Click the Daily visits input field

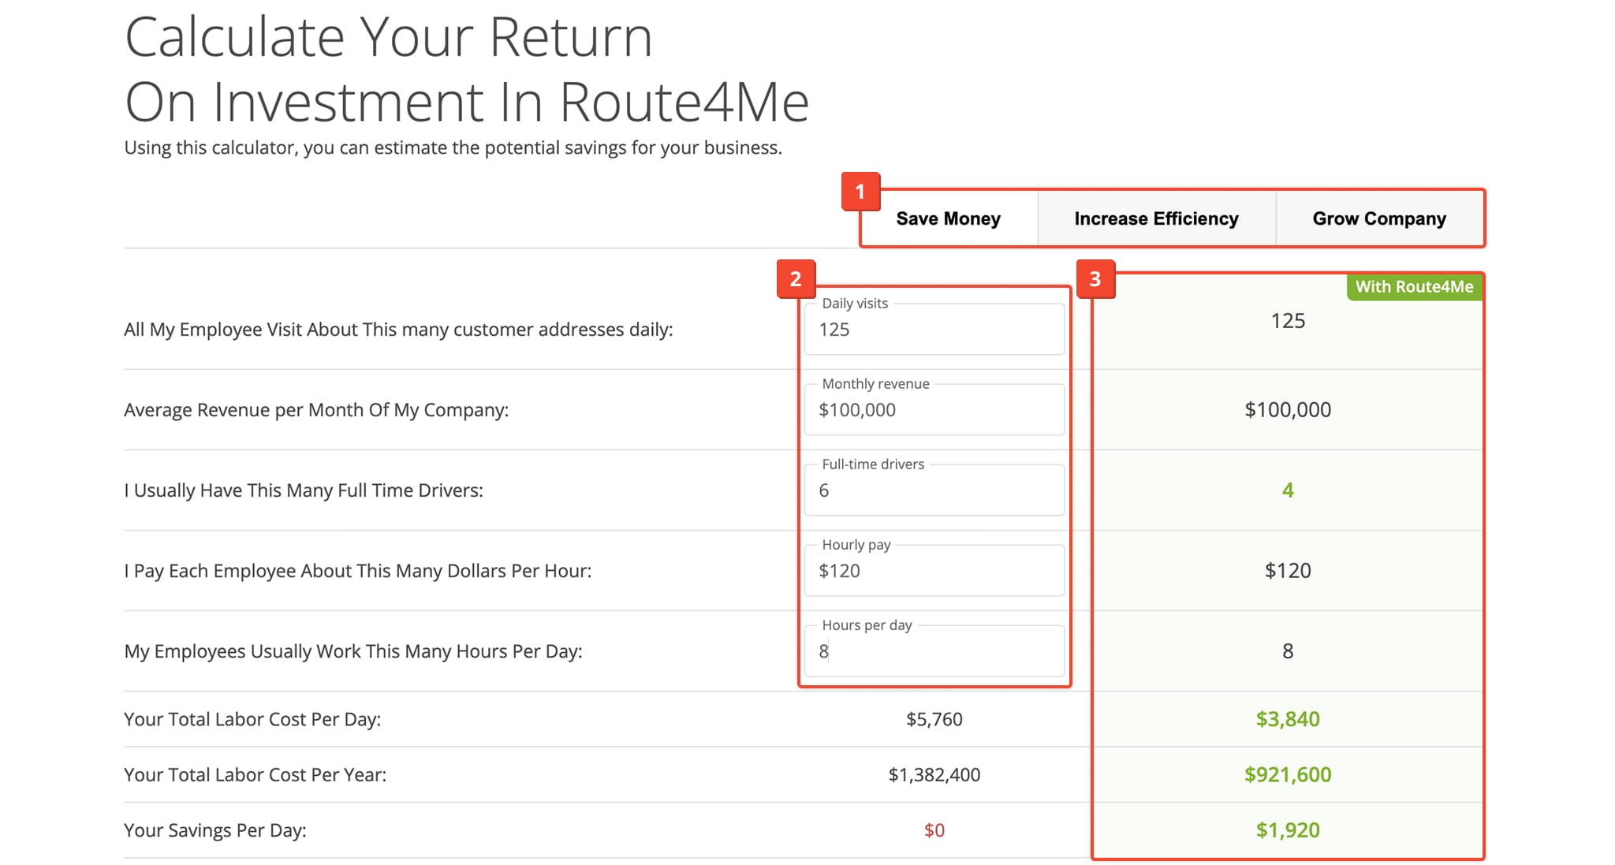[934, 329]
